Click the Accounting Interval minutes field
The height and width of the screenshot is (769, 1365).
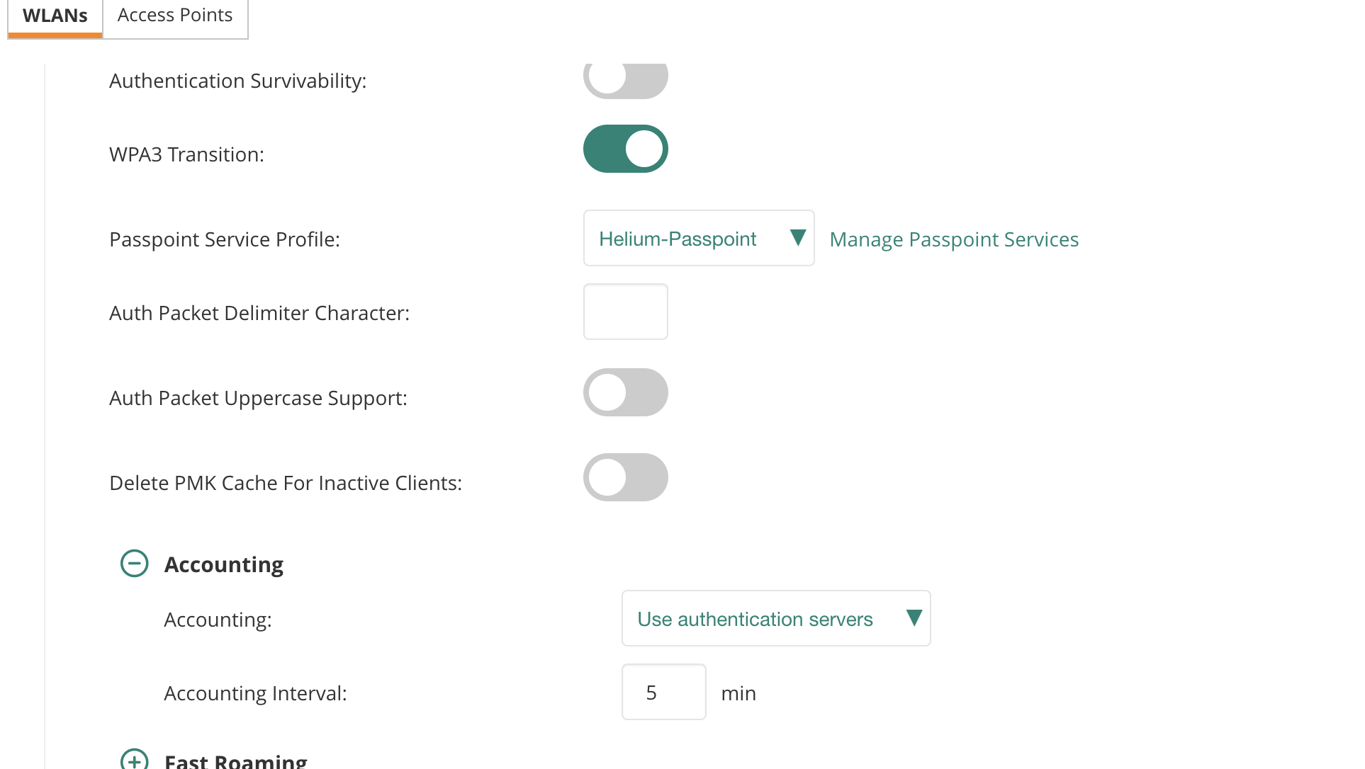(x=663, y=692)
